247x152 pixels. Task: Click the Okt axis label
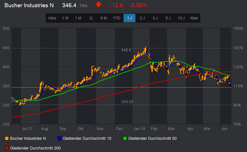click(x=81, y=129)
